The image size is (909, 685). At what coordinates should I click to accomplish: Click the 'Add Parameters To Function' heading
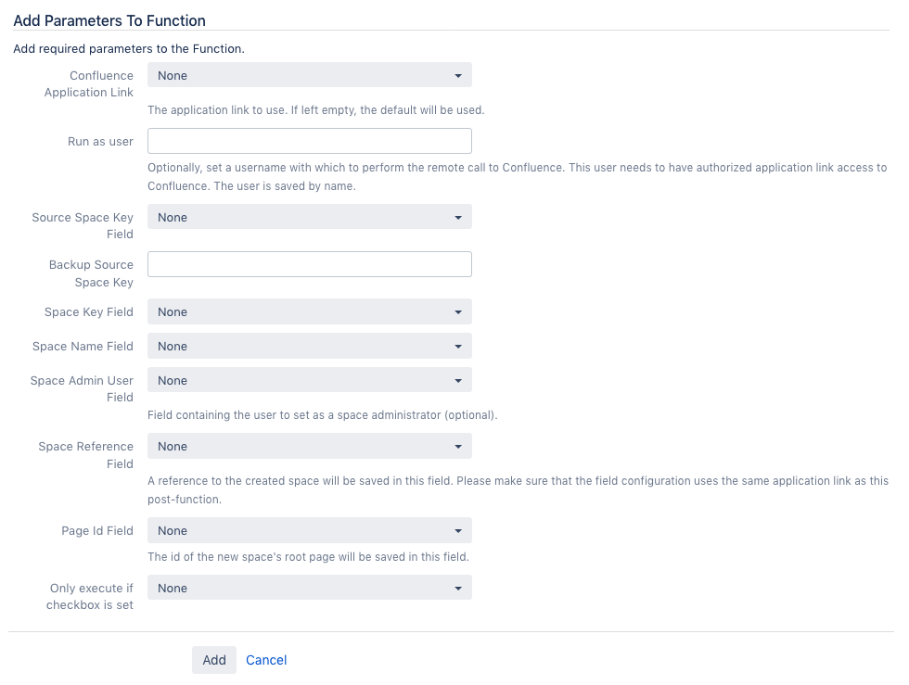(109, 21)
